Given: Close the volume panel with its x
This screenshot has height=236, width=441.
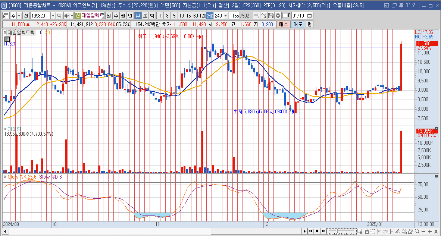Looking at the screenshot, I should (x=437, y=128).
